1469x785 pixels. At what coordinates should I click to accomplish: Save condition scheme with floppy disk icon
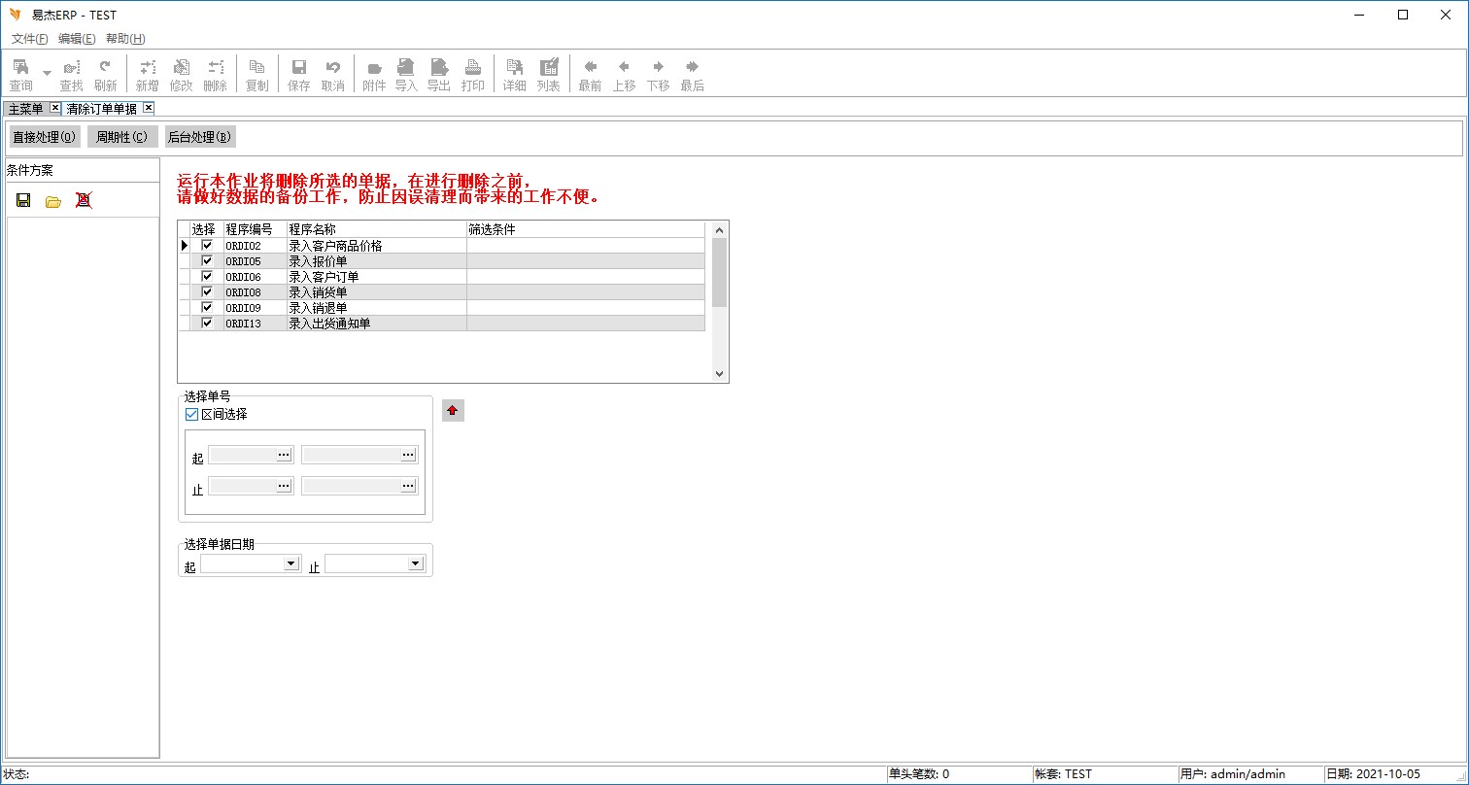(23, 200)
